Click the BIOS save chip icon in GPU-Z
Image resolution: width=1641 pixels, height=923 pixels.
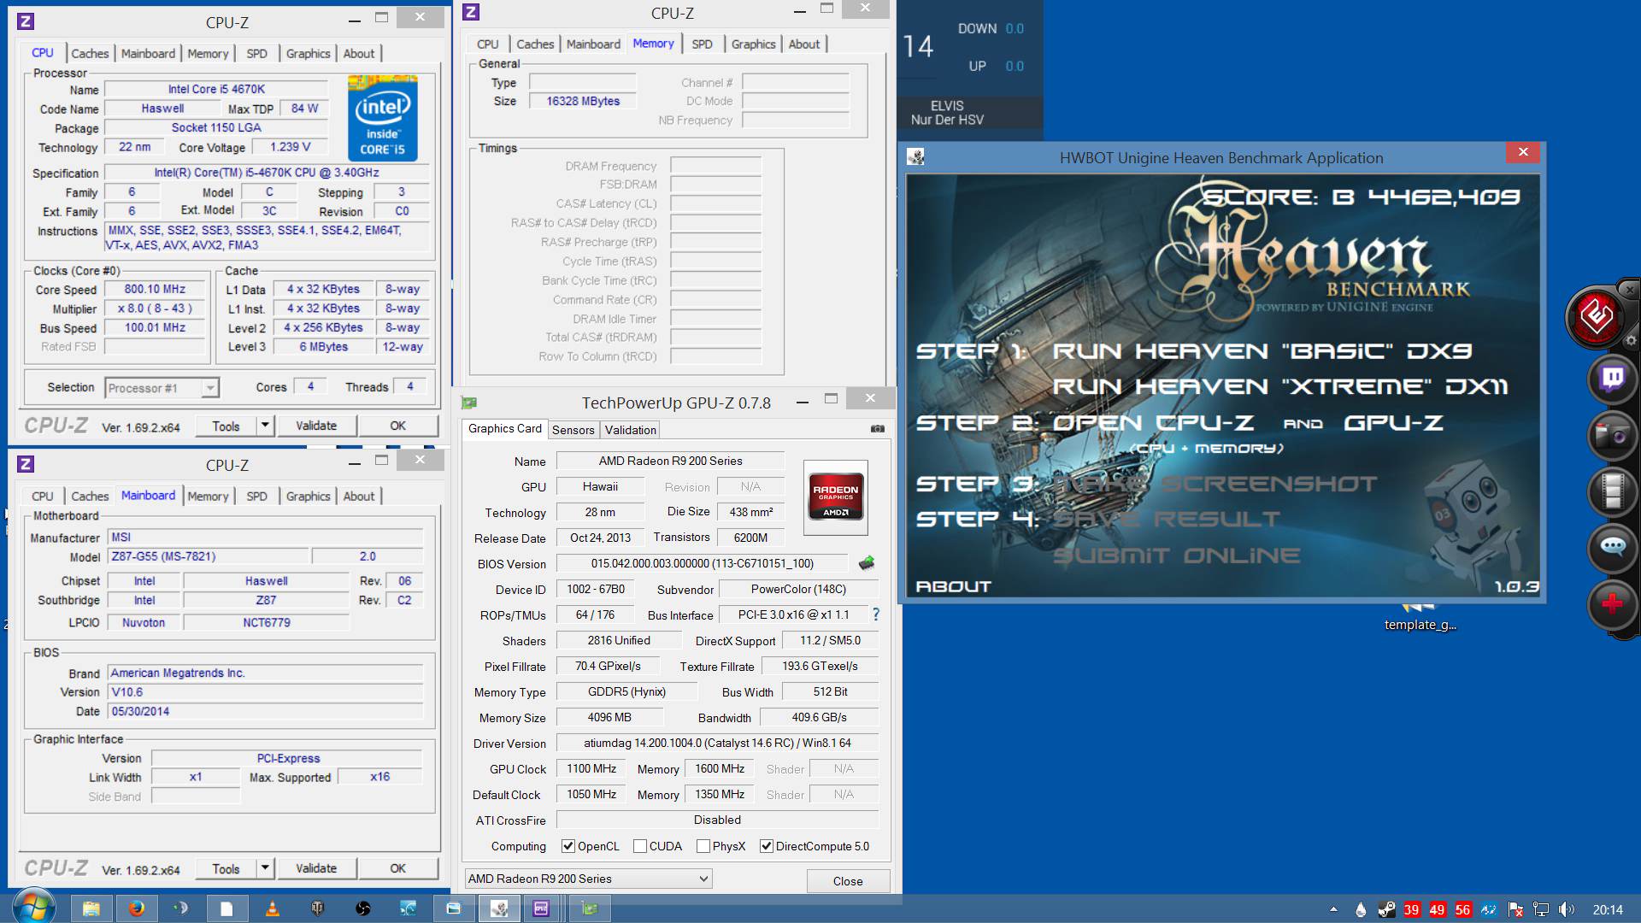click(867, 563)
